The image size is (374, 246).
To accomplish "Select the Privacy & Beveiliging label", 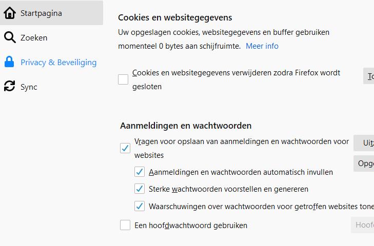I will pos(58,63).
